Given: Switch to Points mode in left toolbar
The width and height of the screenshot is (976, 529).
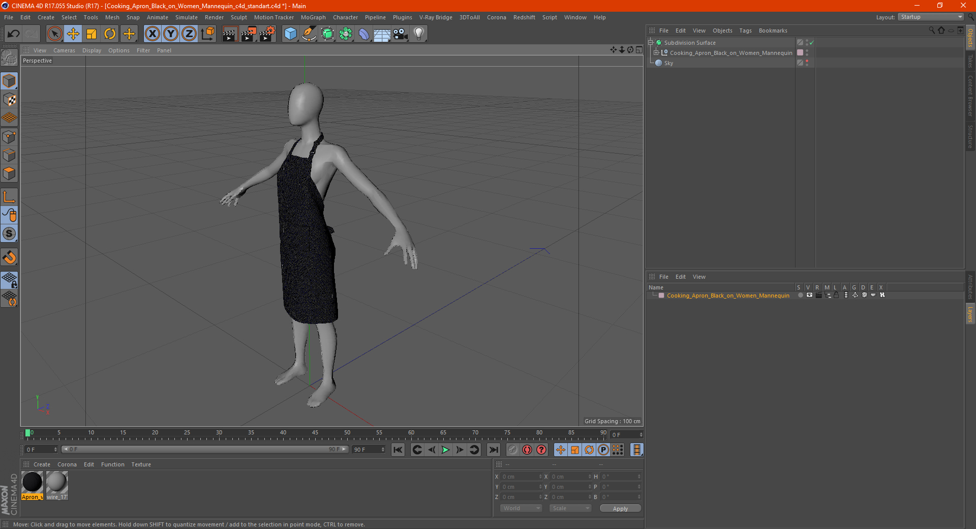Looking at the screenshot, I should [9, 137].
